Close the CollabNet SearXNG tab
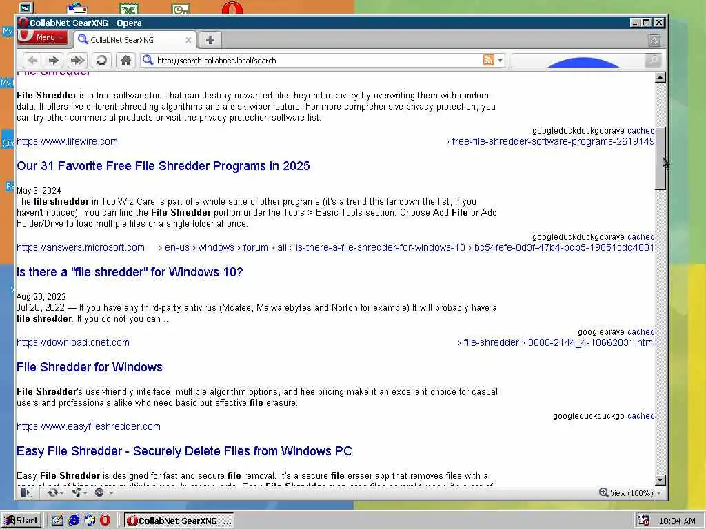 (x=188, y=40)
